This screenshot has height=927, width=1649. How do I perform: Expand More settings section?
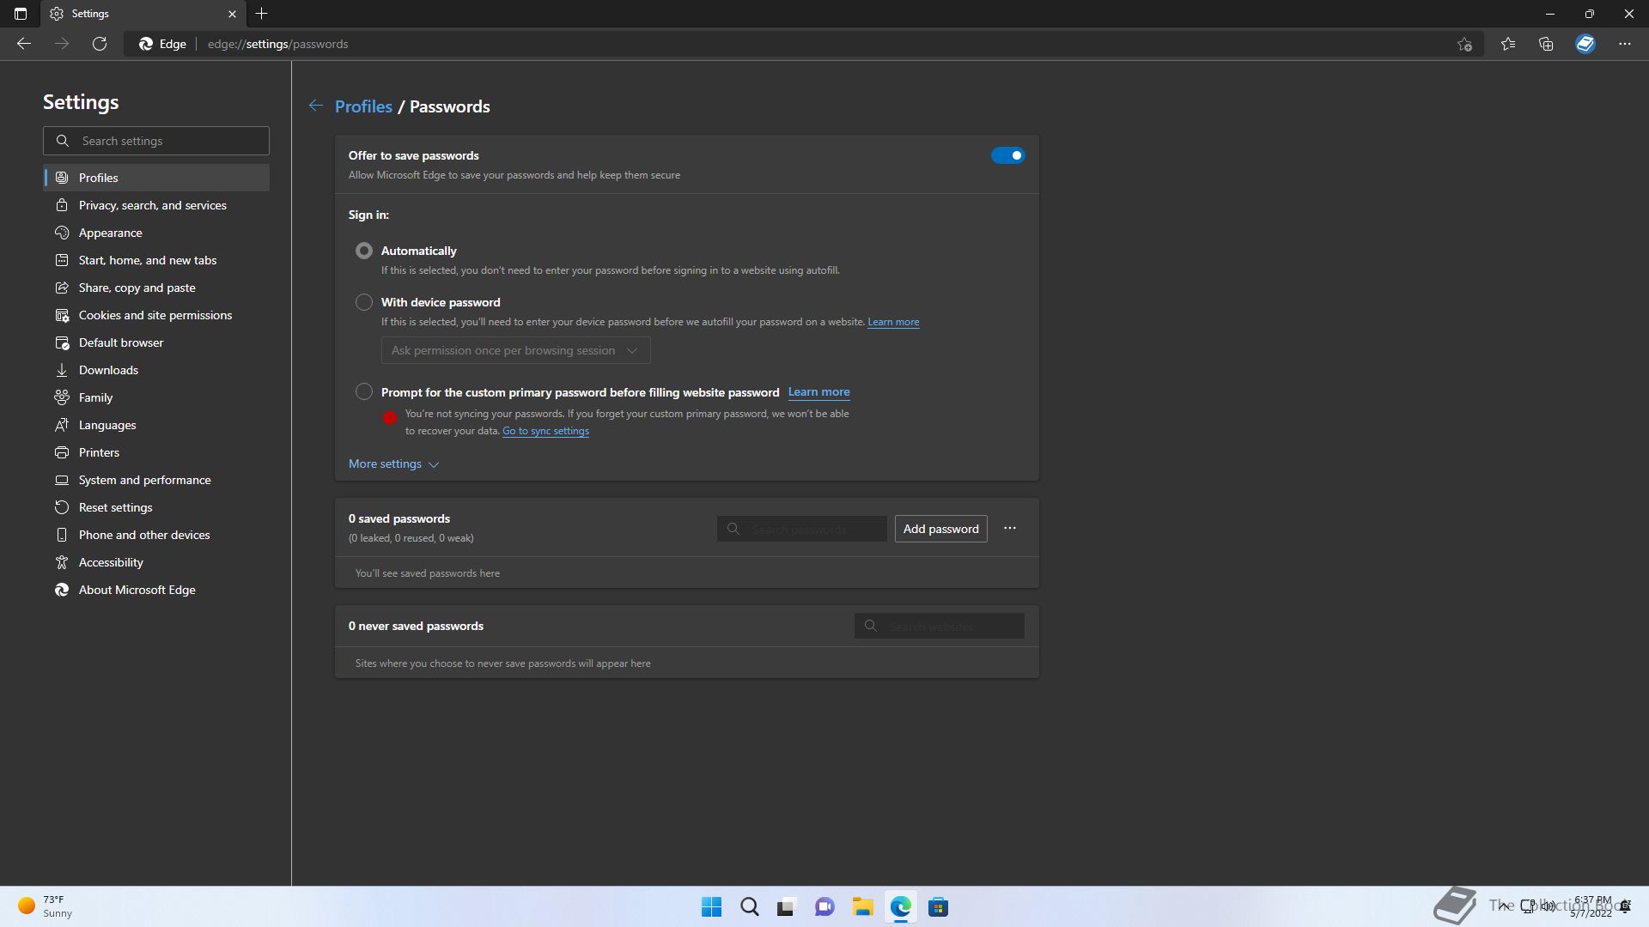tap(393, 463)
